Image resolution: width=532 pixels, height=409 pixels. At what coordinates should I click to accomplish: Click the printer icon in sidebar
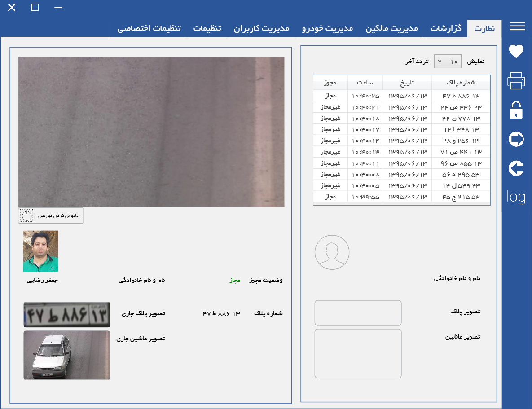(x=516, y=80)
